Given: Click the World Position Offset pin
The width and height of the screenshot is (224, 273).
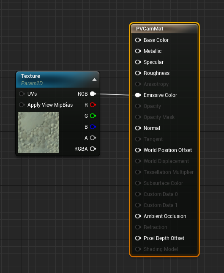Looking at the screenshot, I should tap(138, 150).
